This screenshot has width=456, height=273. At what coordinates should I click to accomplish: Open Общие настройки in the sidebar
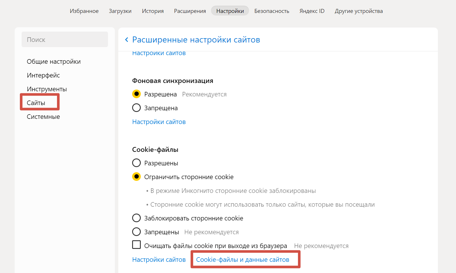[x=54, y=61]
